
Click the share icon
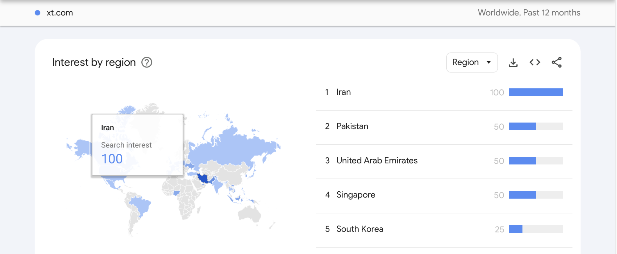[557, 62]
